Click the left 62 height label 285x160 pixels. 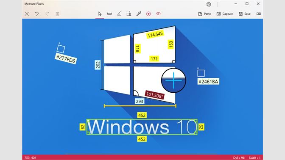83,127
